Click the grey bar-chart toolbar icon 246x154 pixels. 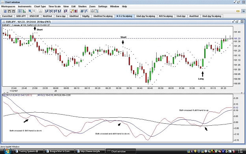41,11
